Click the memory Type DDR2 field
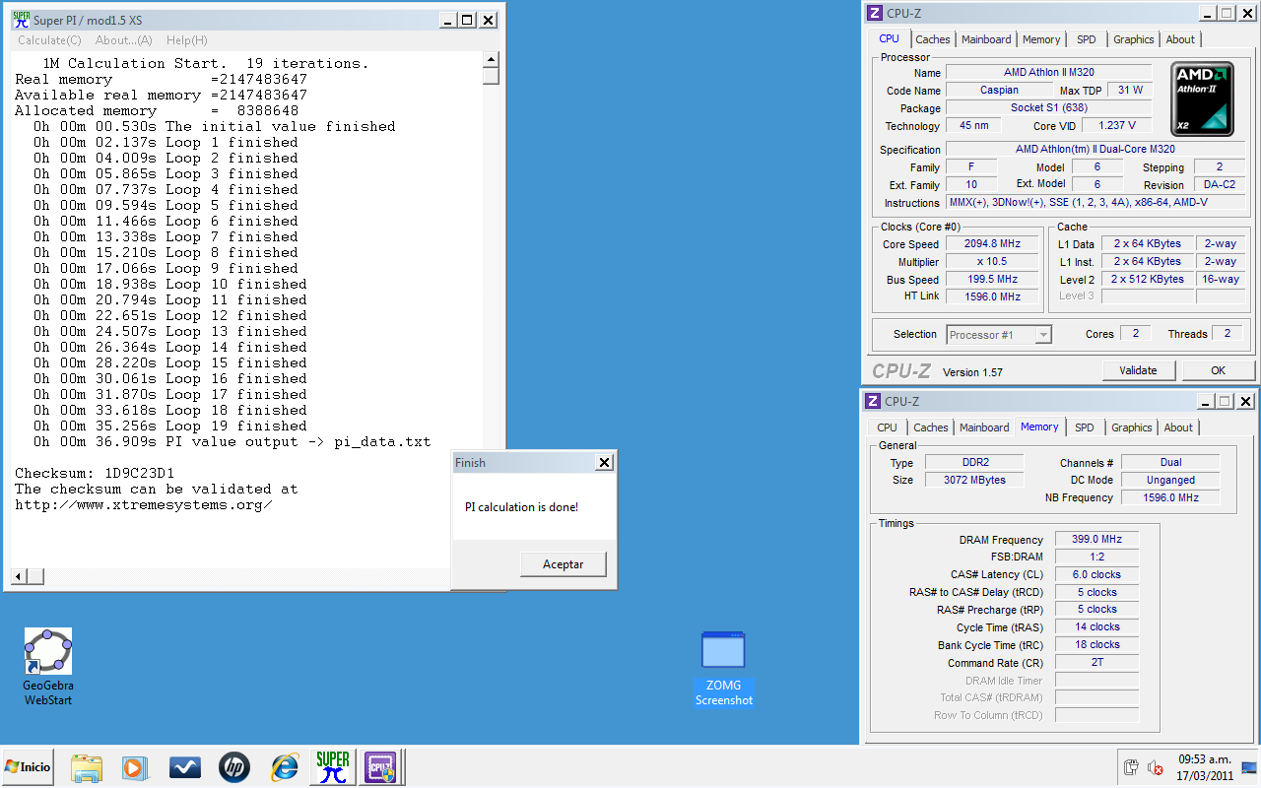This screenshot has width=1261, height=788. pyautogui.click(x=974, y=463)
